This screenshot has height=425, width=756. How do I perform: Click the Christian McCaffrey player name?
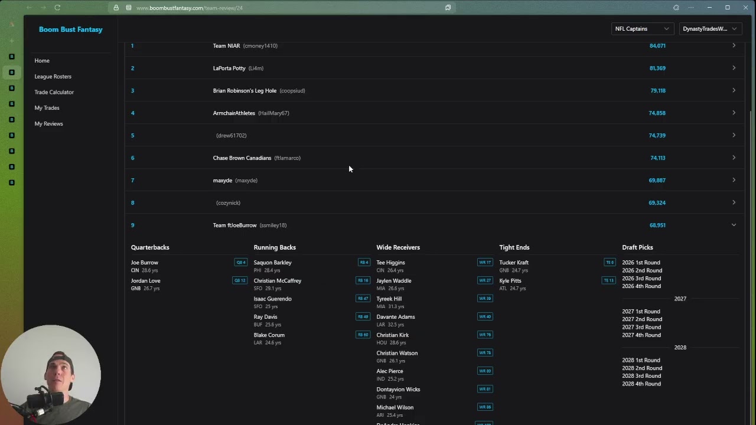tap(278, 281)
